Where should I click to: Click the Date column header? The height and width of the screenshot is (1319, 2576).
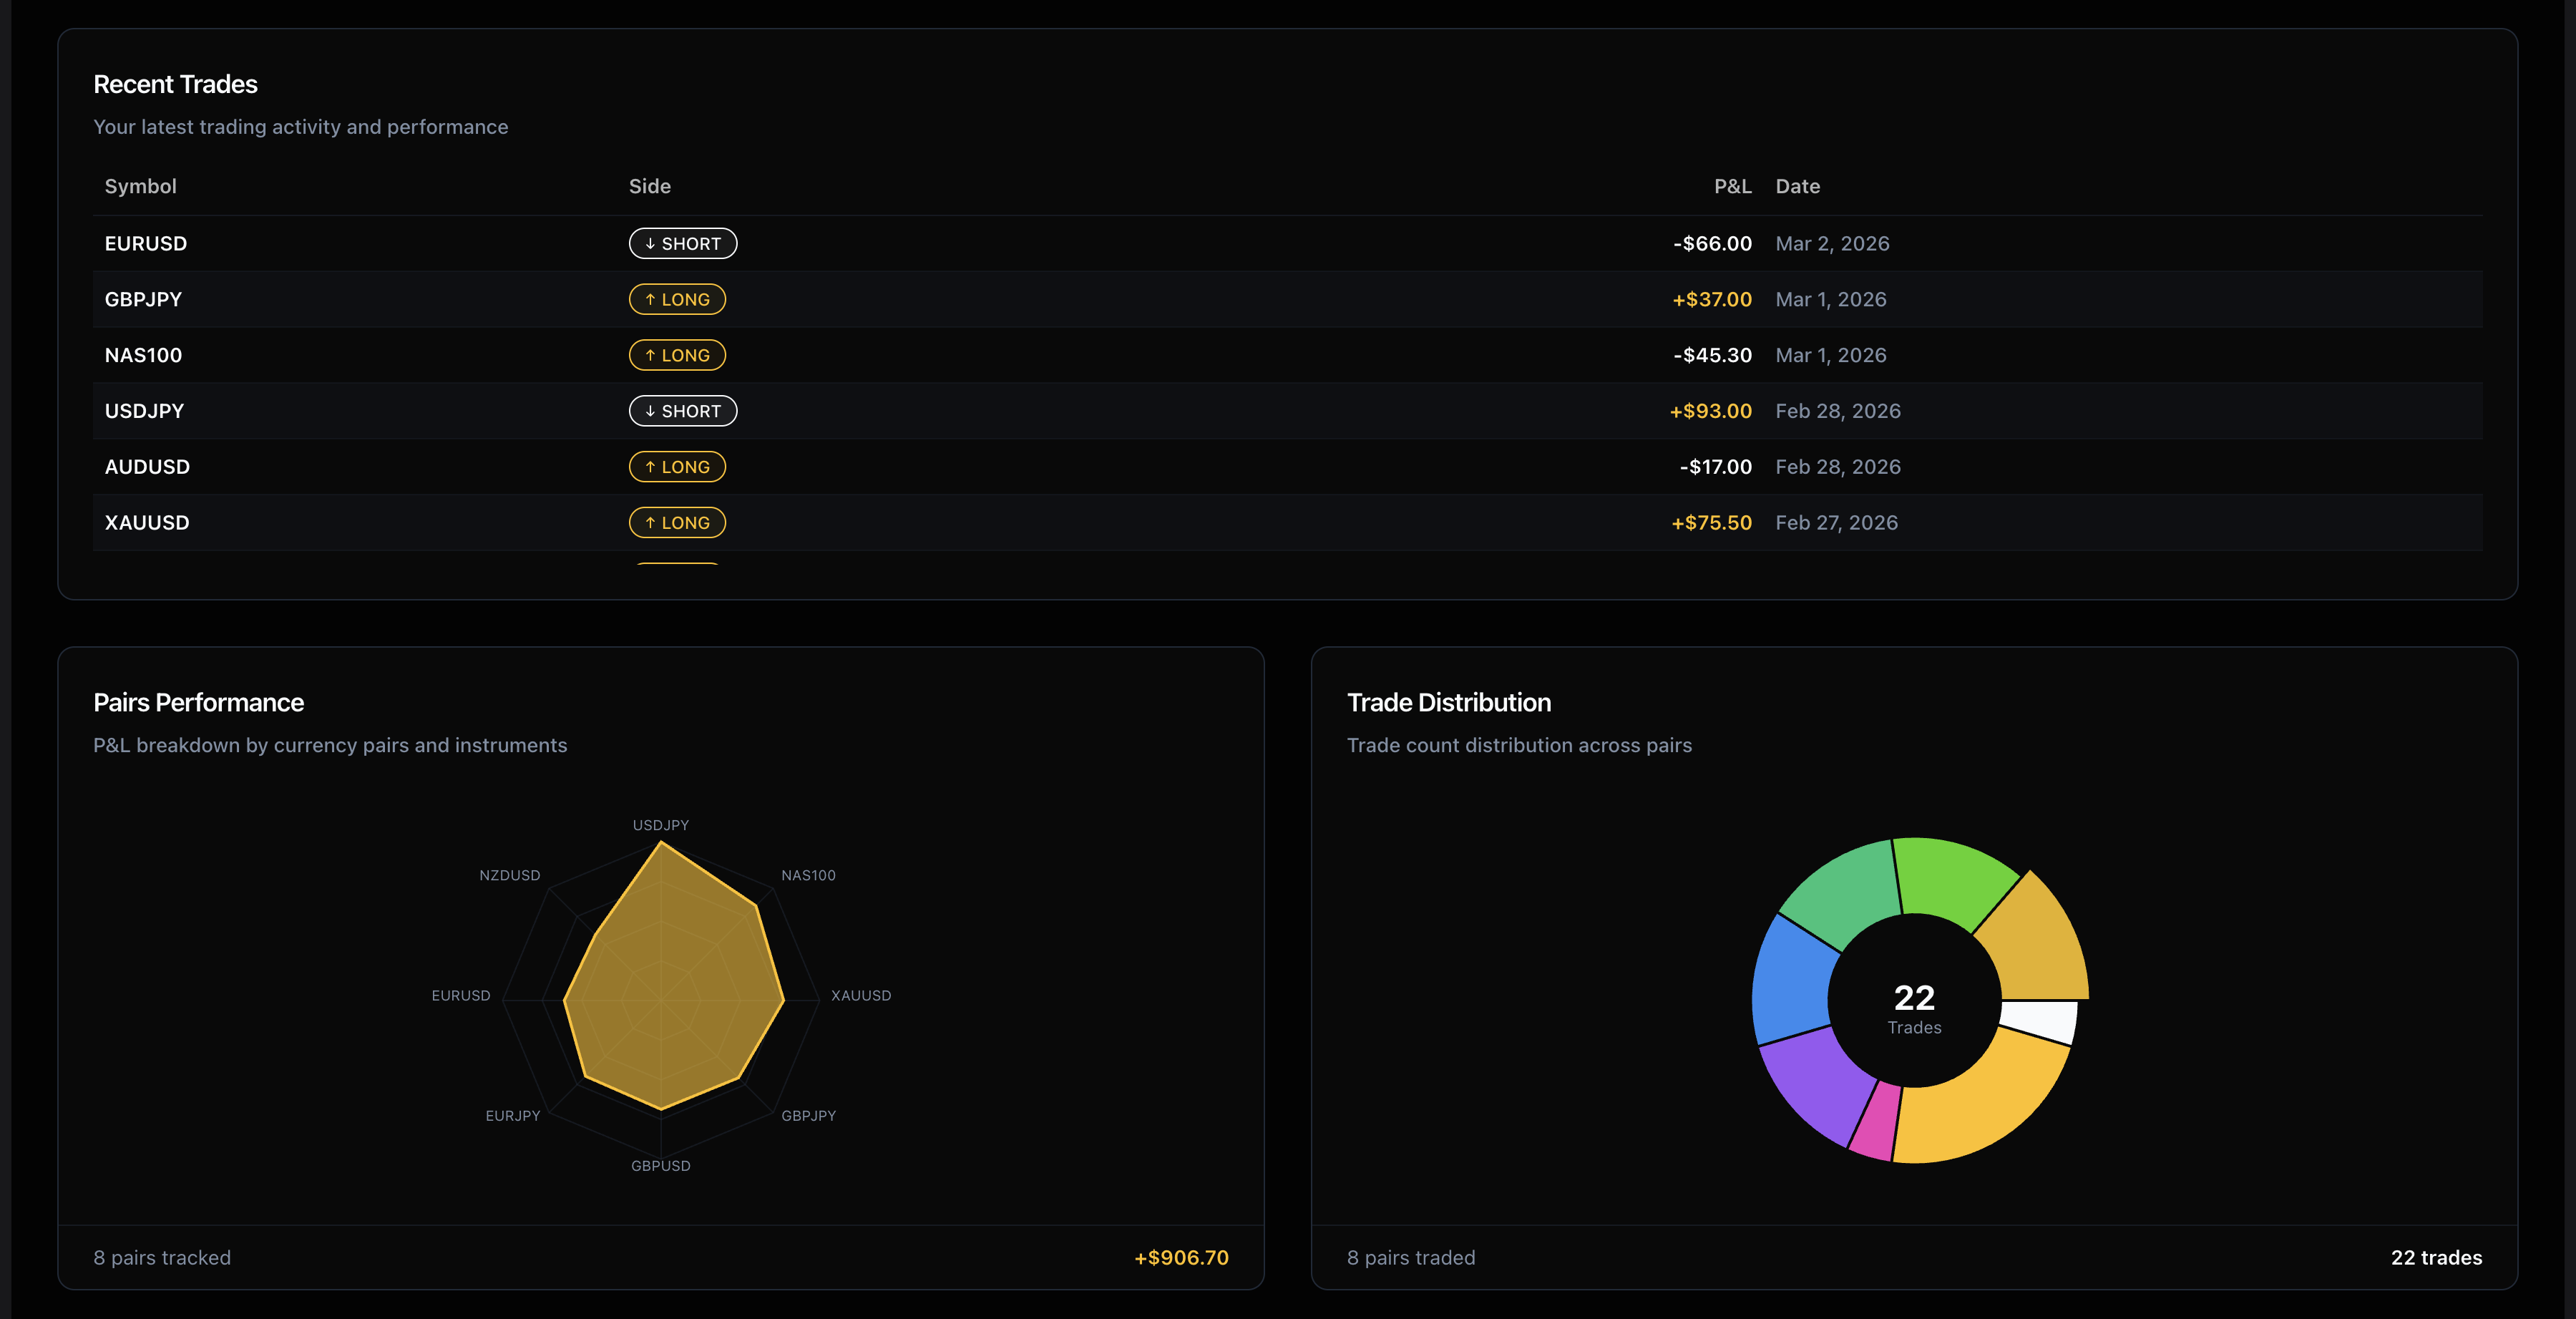point(1797,186)
